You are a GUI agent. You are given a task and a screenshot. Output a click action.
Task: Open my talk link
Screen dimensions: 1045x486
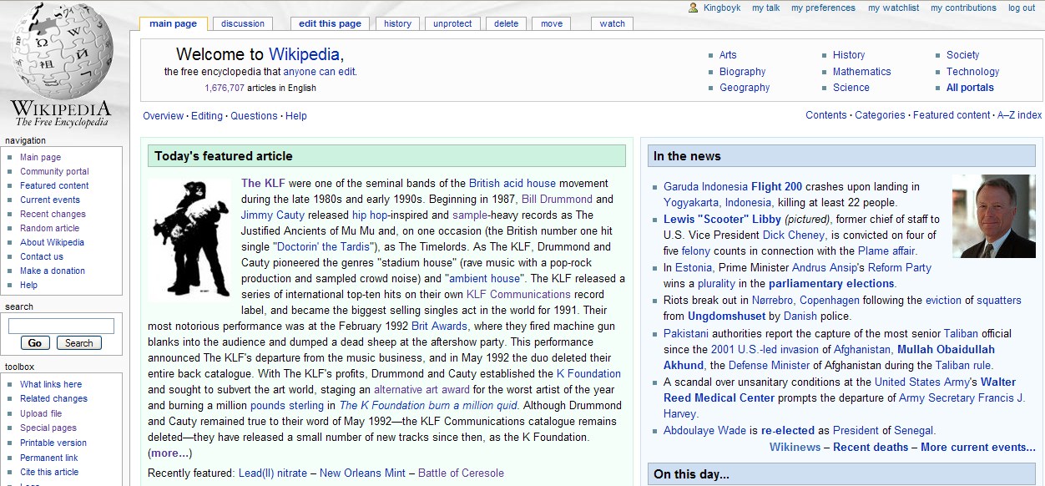pos(765,8)
